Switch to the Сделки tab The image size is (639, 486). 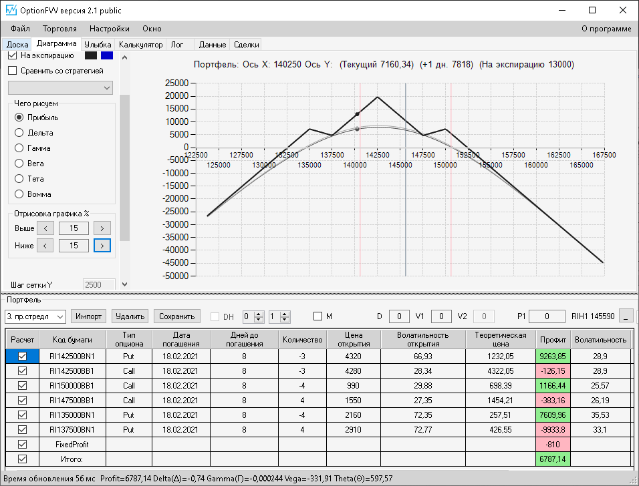(x=246, y=44)
